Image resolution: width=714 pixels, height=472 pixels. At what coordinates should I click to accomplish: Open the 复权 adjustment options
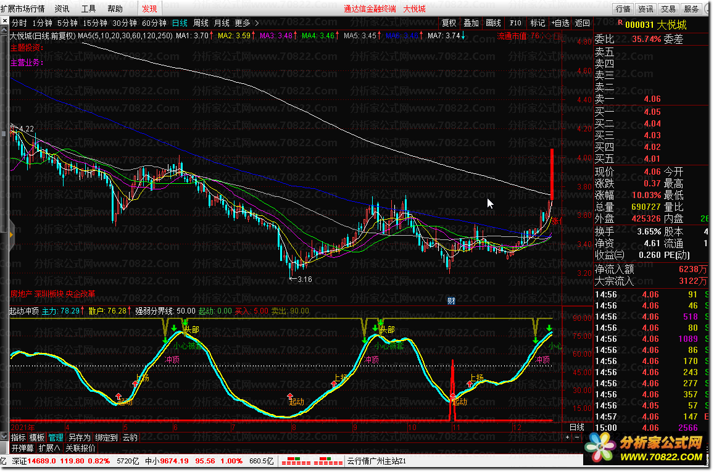[x=449, y=23]
